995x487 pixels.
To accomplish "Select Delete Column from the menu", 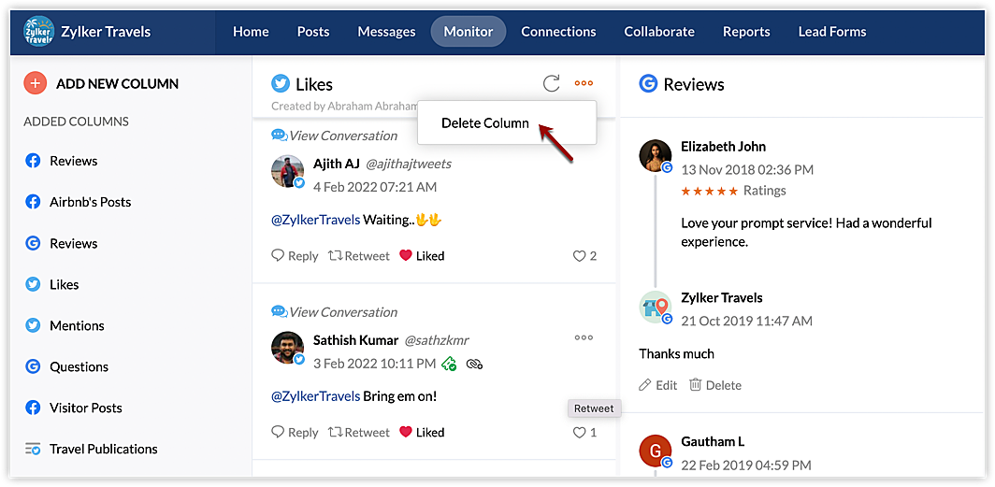I will tap(484, 123).
